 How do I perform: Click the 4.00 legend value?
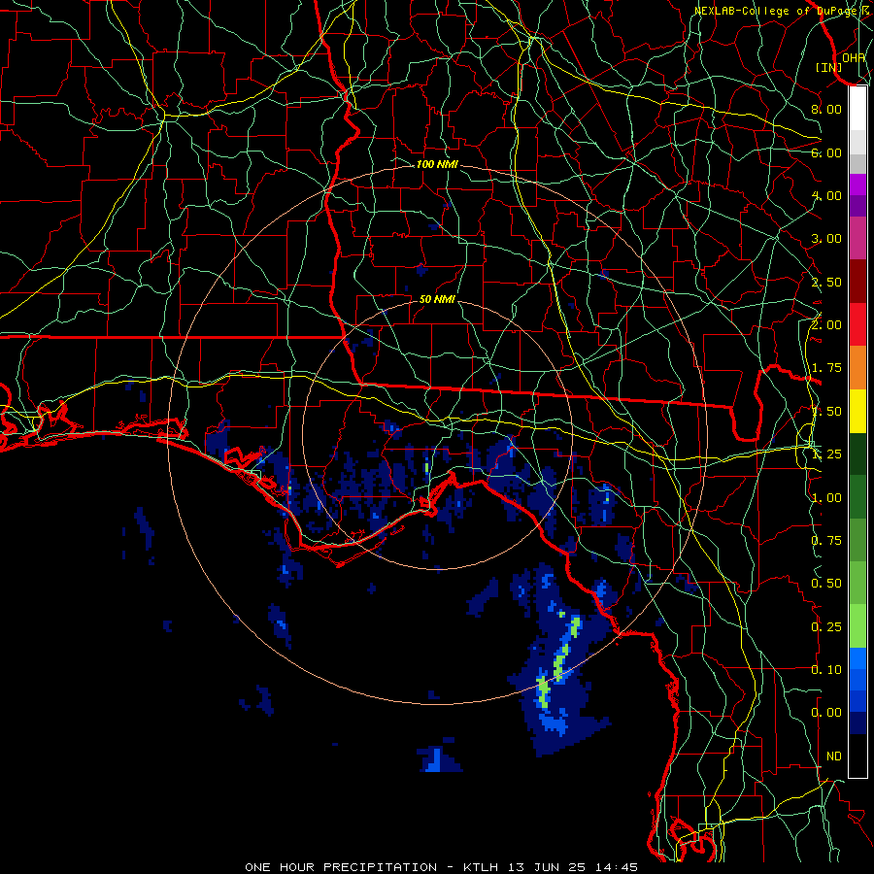826,195
